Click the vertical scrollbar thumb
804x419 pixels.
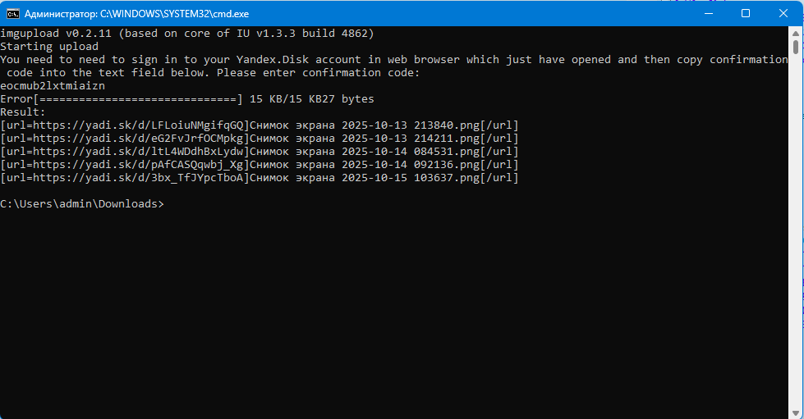[797, 46]
